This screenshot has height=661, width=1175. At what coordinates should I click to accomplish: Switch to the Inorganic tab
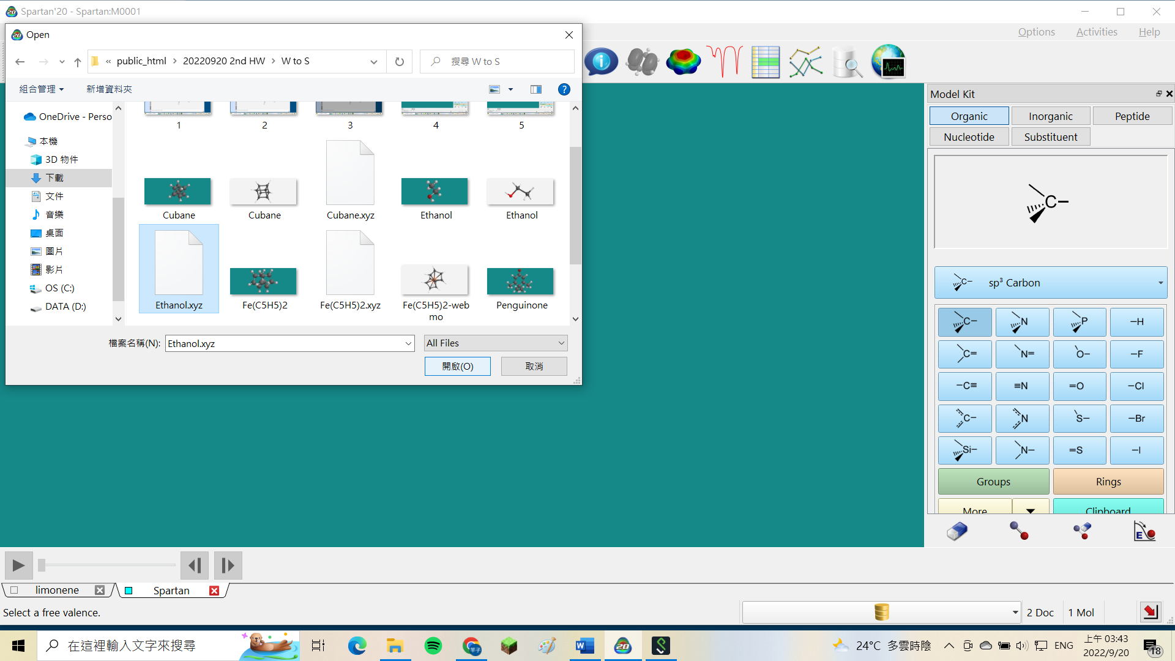[1050, 116]
